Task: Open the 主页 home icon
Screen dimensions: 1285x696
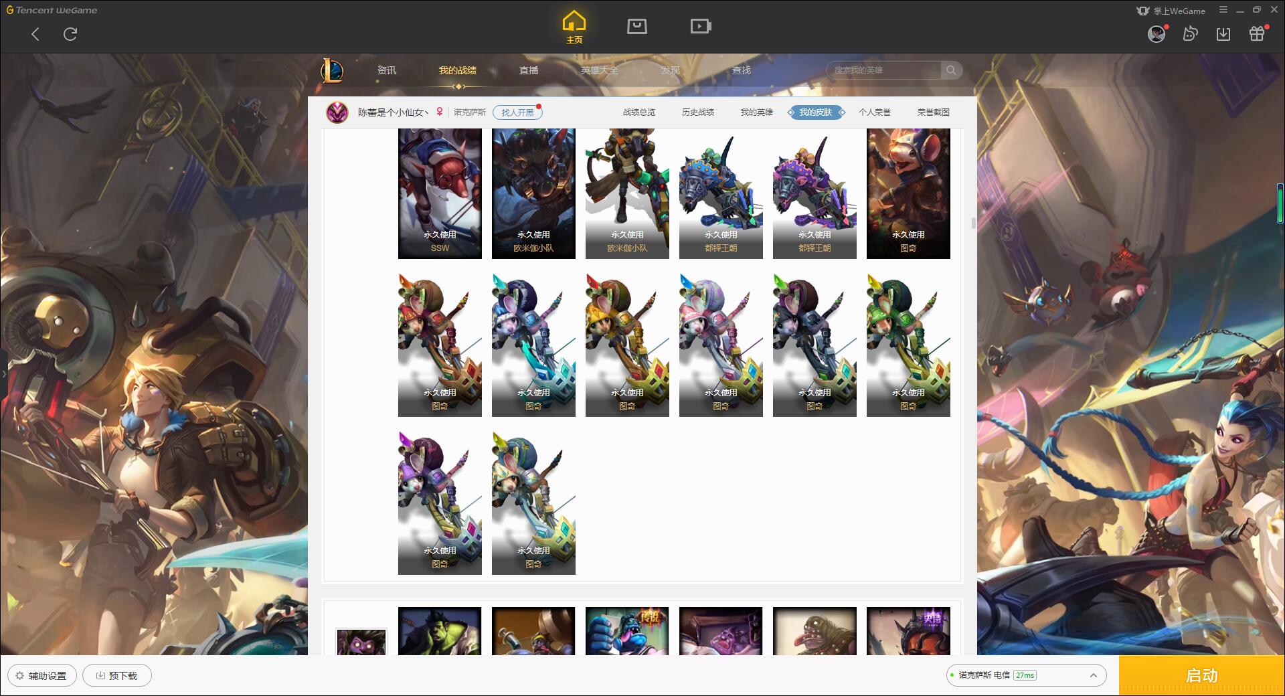Action: tap(574, 27)
